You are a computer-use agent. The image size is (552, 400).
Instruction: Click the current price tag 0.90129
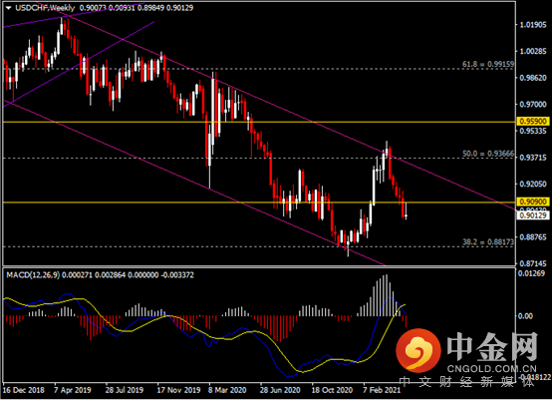click(533, 215)
